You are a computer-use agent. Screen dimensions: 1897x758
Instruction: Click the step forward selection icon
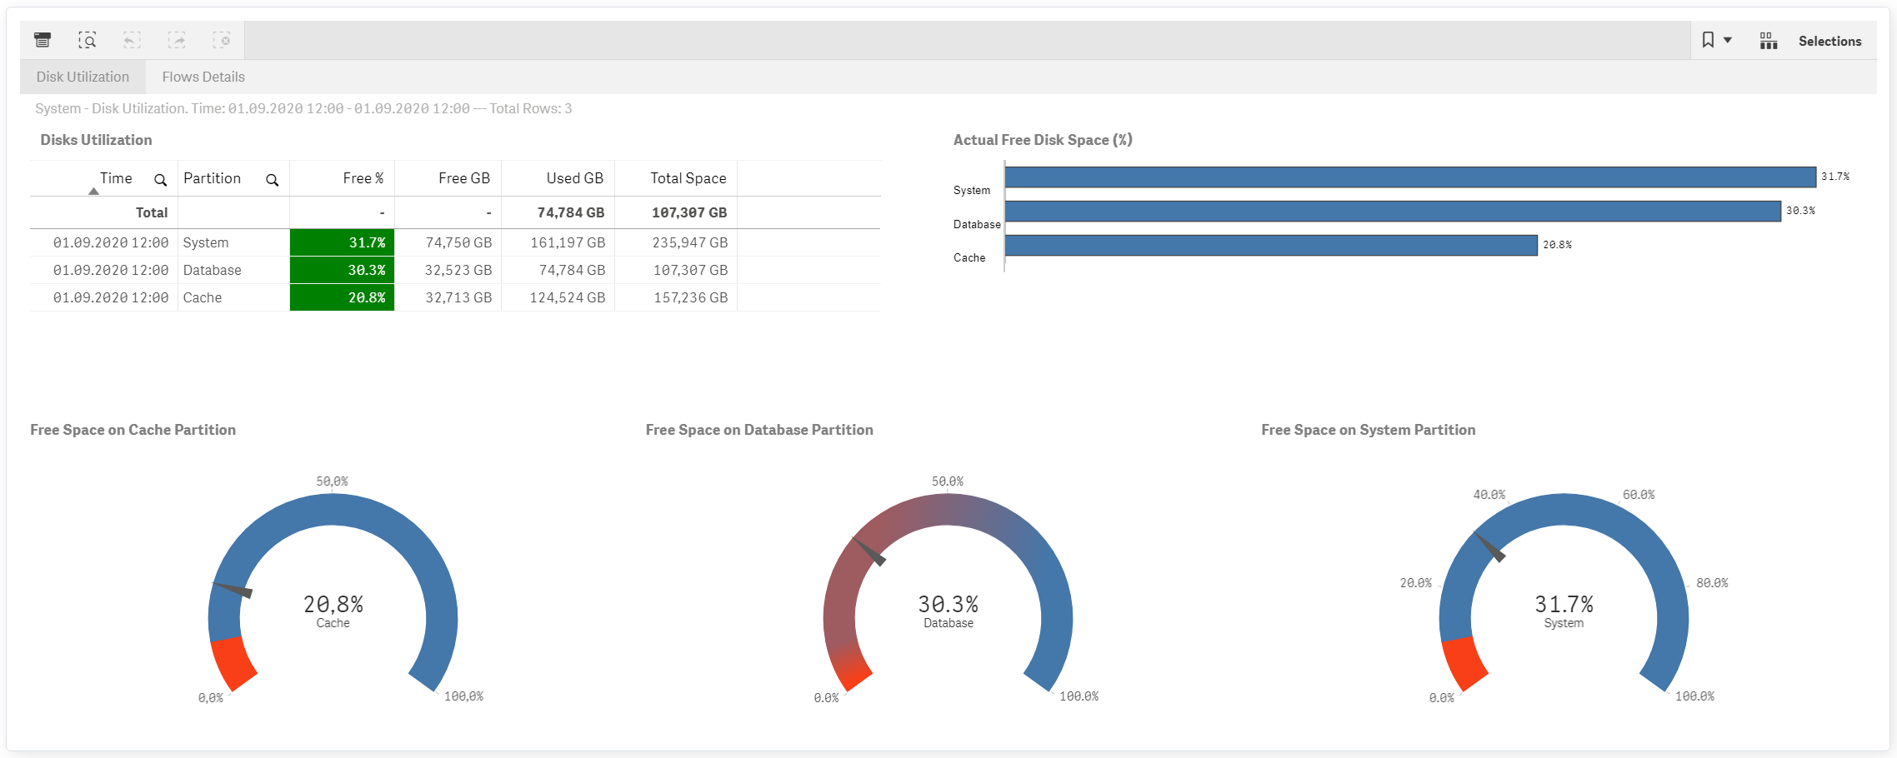177,40
